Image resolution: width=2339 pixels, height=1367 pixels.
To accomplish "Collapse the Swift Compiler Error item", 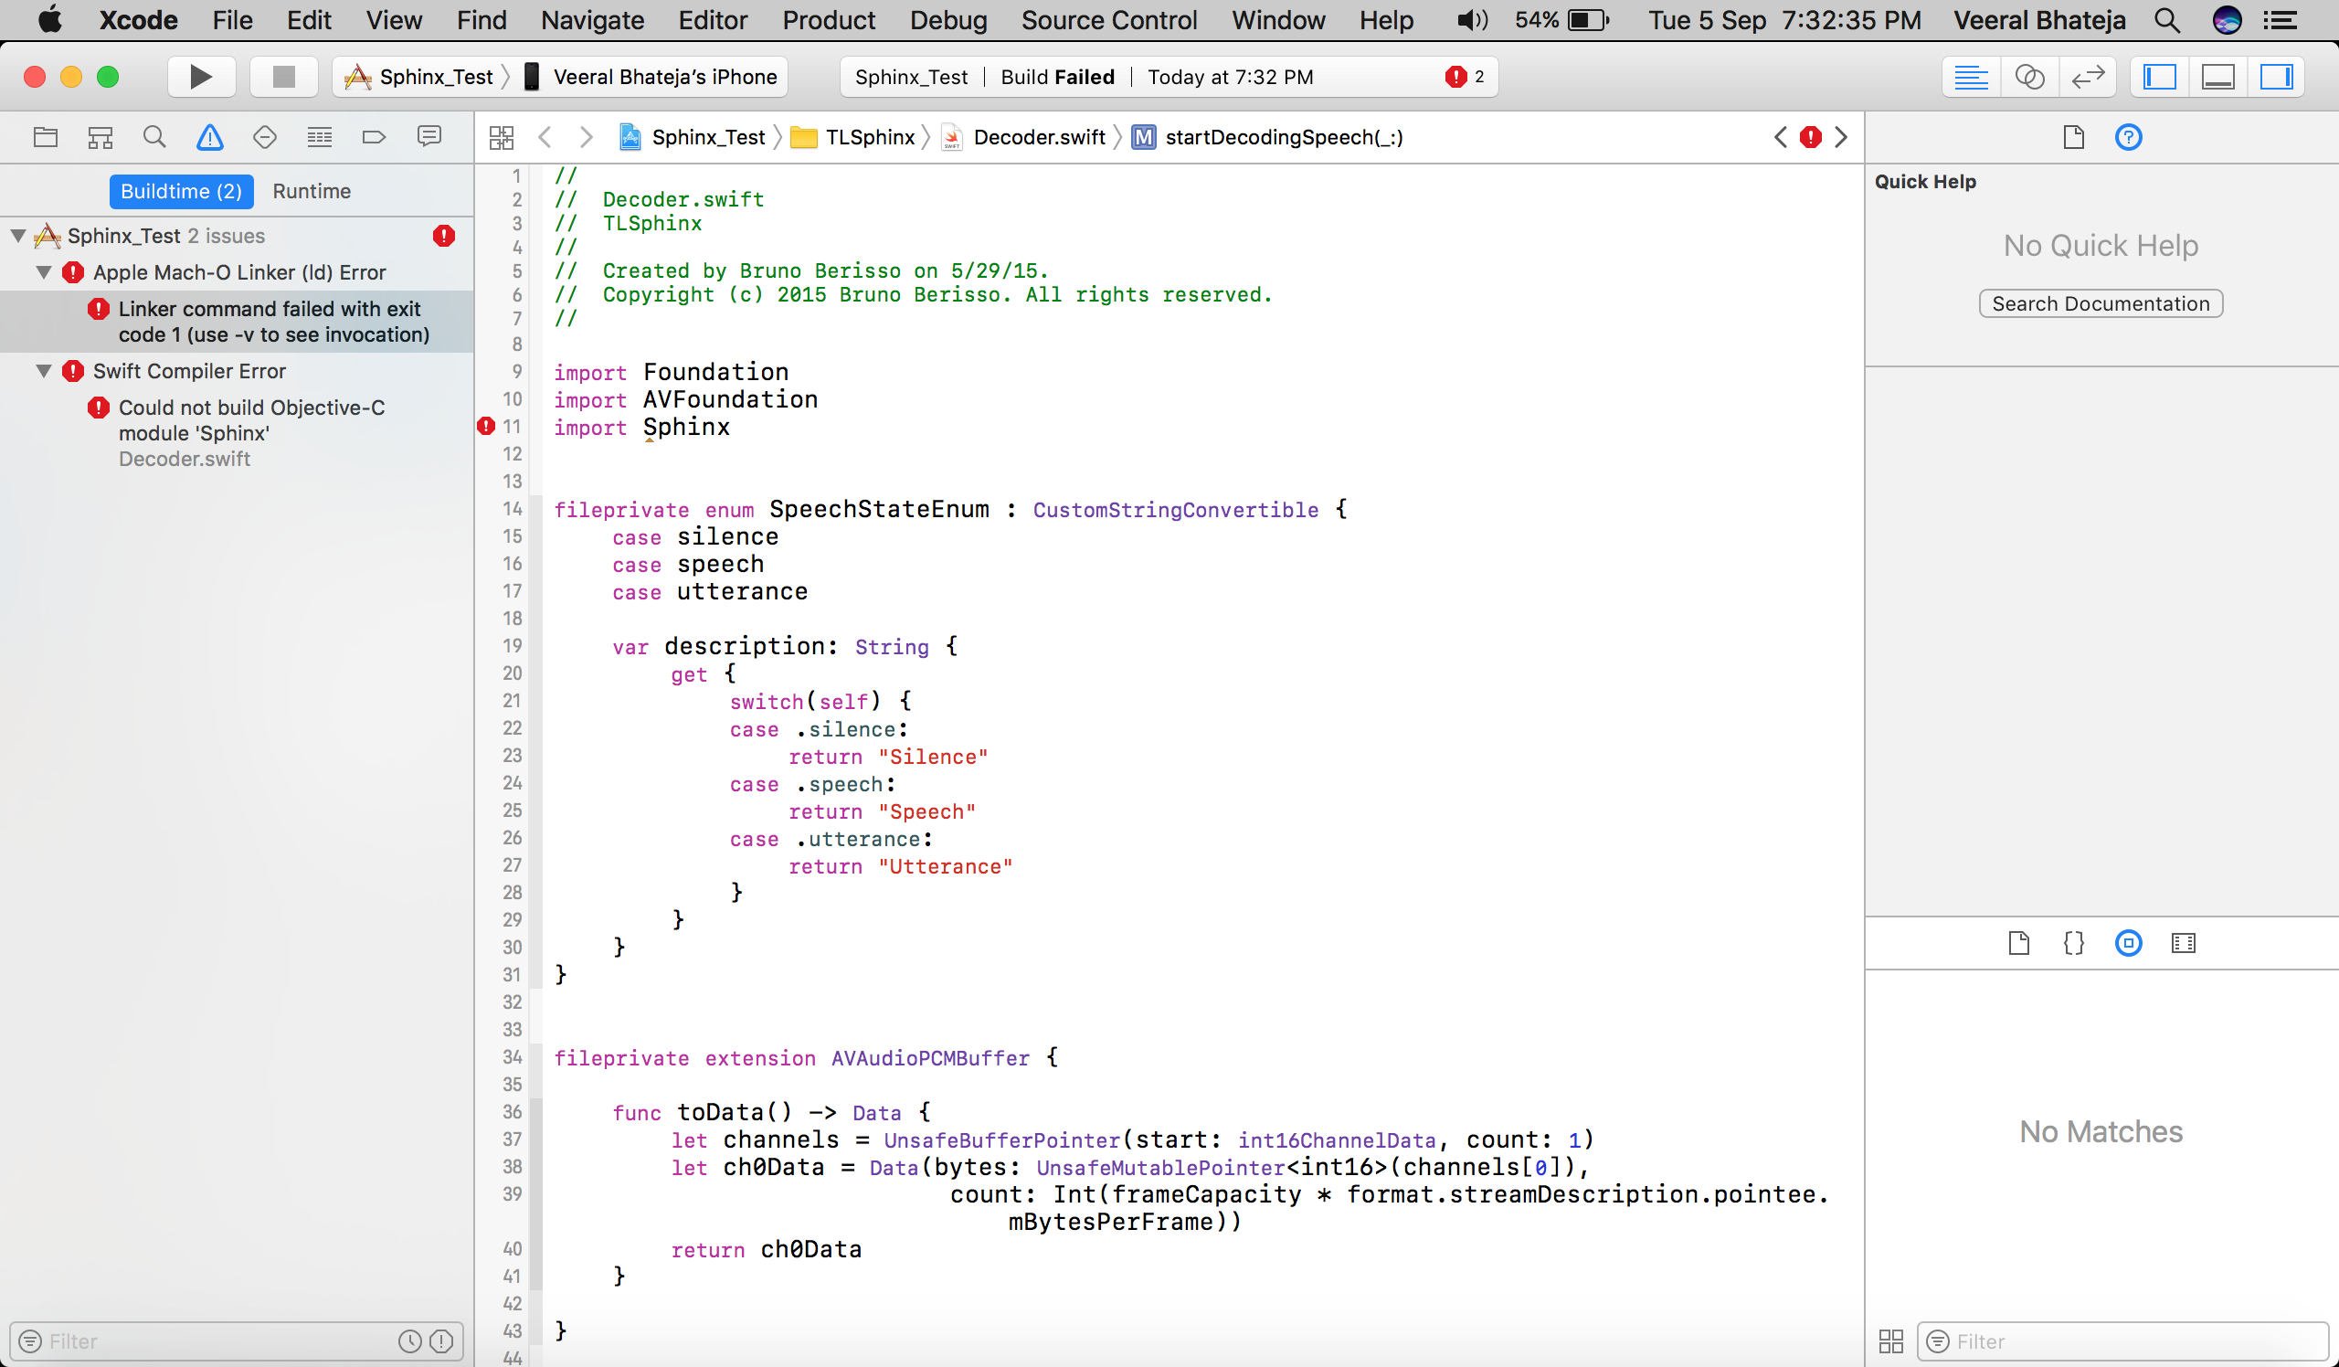I will (43, 370).
